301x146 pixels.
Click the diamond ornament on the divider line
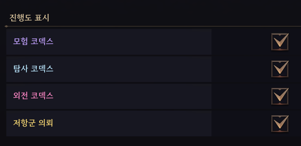6,26
